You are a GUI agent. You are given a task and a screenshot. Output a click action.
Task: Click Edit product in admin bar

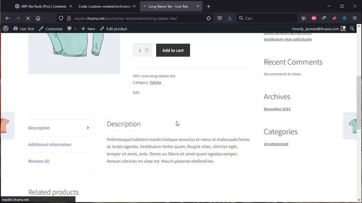coord(114,29)
